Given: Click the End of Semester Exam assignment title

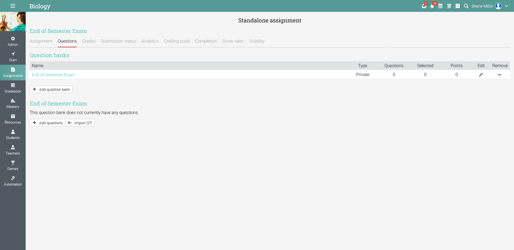Looking at the screenshot, I should coord(58,31).
